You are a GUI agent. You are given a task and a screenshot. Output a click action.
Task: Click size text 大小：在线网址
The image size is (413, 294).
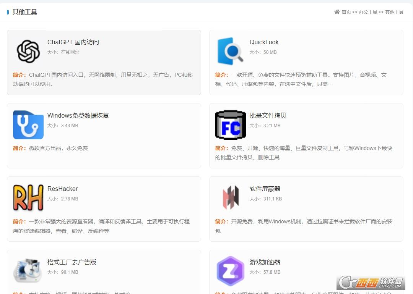[63, 52]
